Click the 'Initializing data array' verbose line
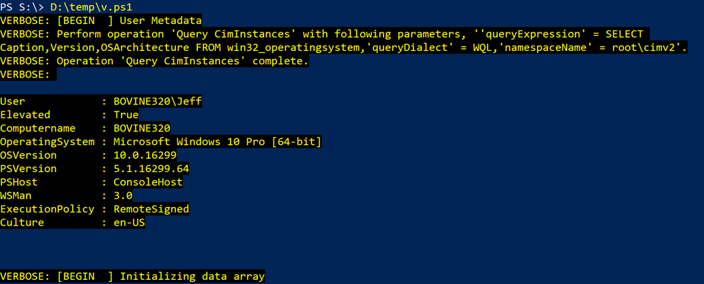The width and height of the screenshot is (704, 284). [x=133, y=276]
